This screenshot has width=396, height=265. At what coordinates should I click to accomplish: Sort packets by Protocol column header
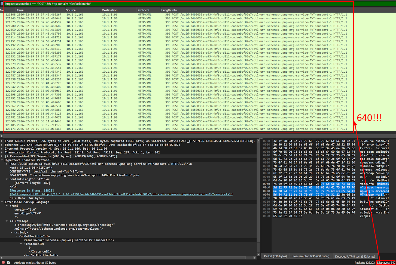click(x=143, y=10)
